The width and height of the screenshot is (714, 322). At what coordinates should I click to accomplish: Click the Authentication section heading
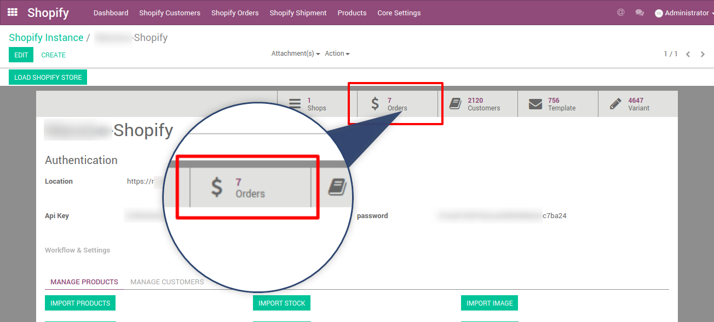pos(81,160)
